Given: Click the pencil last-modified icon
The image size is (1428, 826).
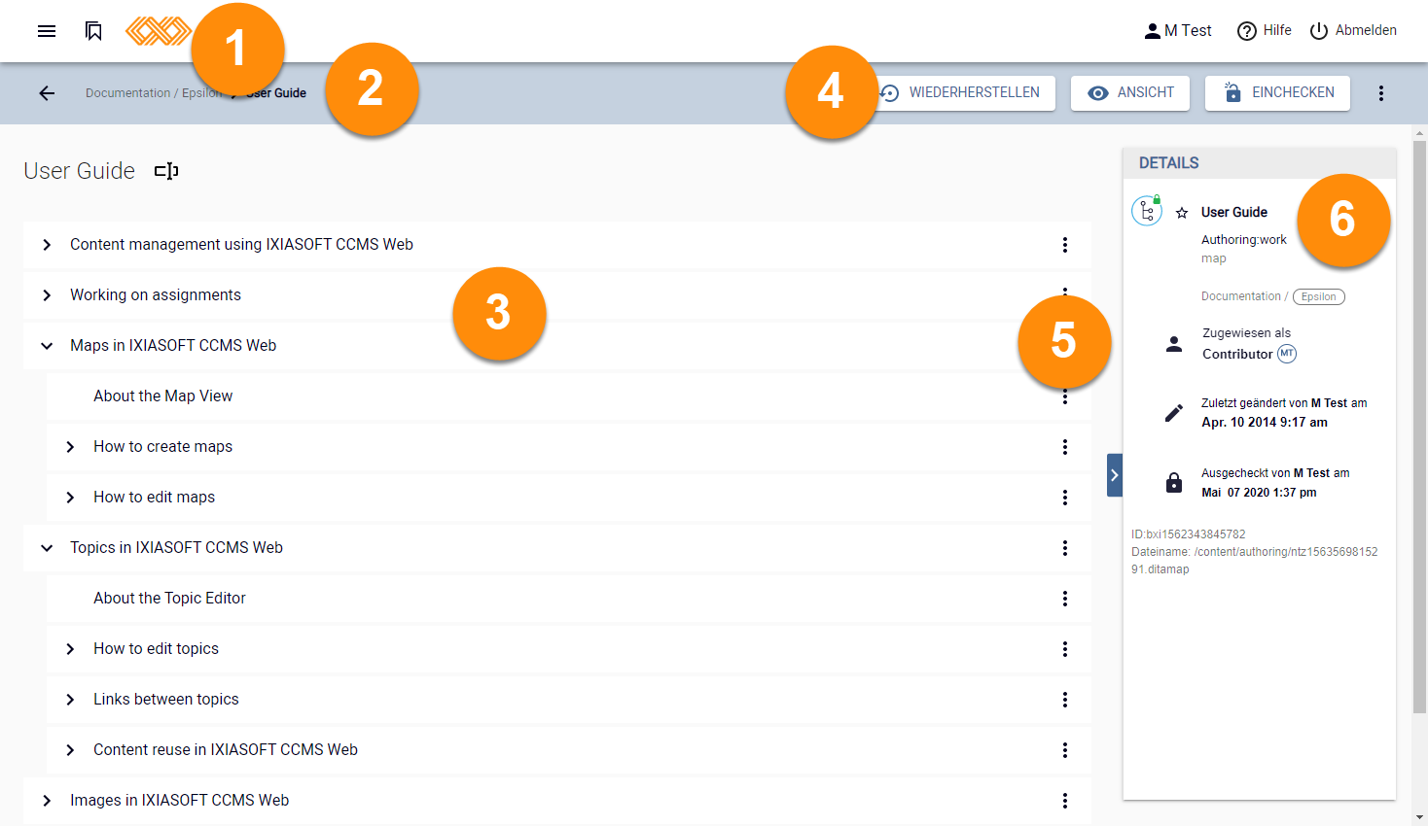Looking at the screenshot, I should (1174, 413).
